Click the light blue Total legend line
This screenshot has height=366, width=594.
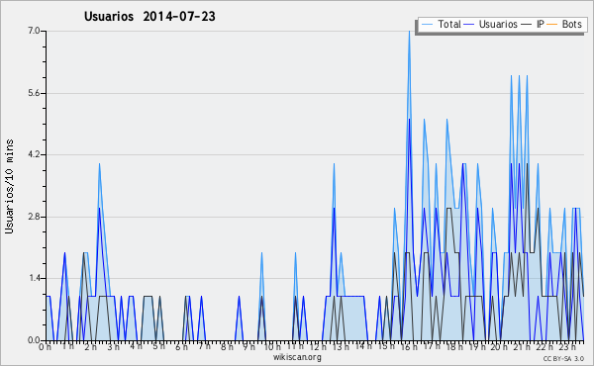[x=427, y=25]
